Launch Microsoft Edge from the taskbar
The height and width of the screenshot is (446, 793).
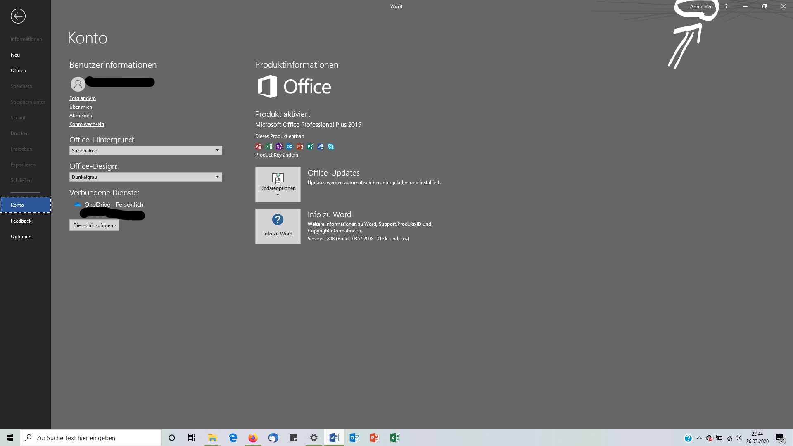tap(233, 438)
